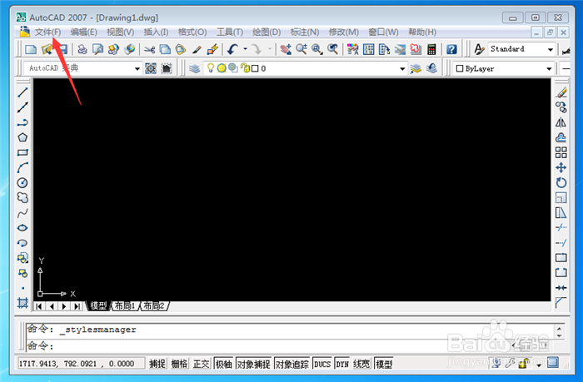583x382 pixels.
Task: Open the status bar tray menu arrow
Action: (x=539, y=365)
